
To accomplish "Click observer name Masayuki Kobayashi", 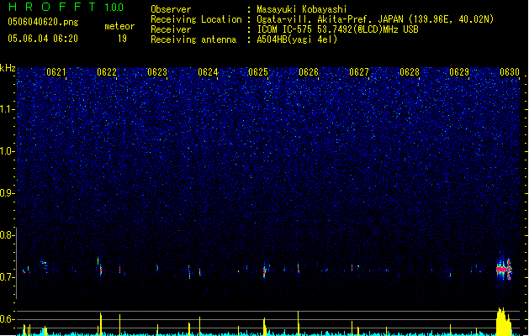I will [302, 9].
